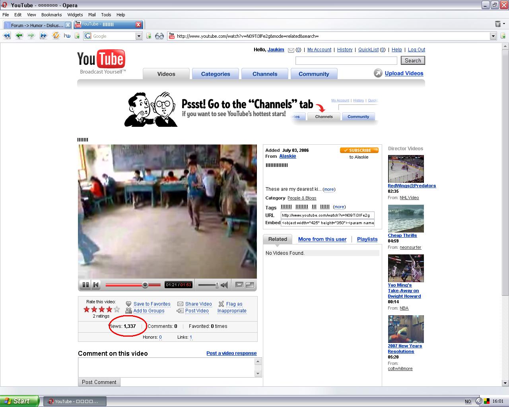Switch to the Forum Humor tab
Screen dimensions: 509x407
coord(37,25)
